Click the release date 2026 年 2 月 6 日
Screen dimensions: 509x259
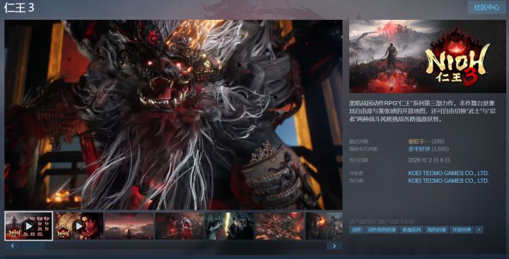click(429, 160)
